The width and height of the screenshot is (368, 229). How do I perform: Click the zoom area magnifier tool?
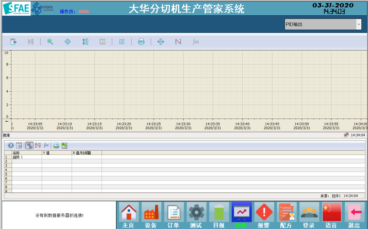click(50, 42)
